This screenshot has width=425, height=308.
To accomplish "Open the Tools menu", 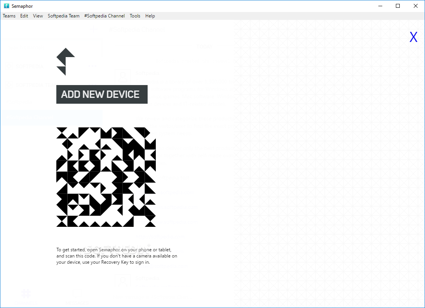I will [135, 16].
